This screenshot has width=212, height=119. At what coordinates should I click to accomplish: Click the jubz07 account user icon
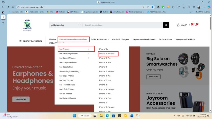tap(178, 25)
